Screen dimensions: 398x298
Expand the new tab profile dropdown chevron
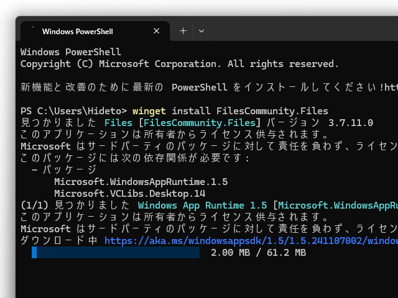[x=201, y=30]
